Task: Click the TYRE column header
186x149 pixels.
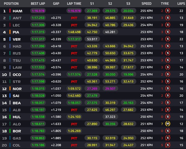Action: click(165, 4)
